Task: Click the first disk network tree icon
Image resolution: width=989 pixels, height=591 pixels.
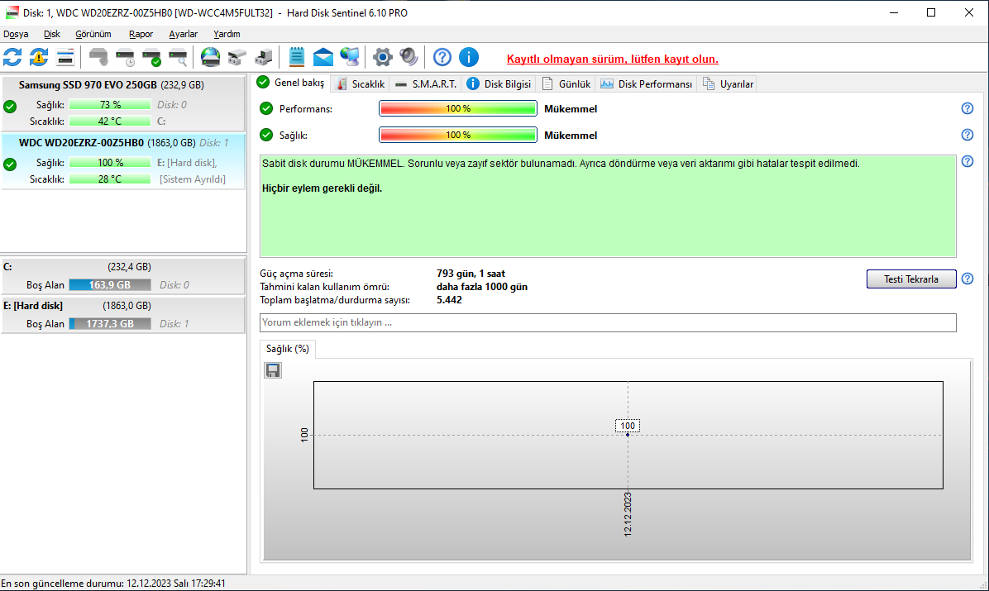Action: (237, 57)
